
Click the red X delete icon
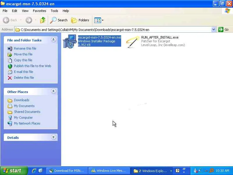point(10,78)
